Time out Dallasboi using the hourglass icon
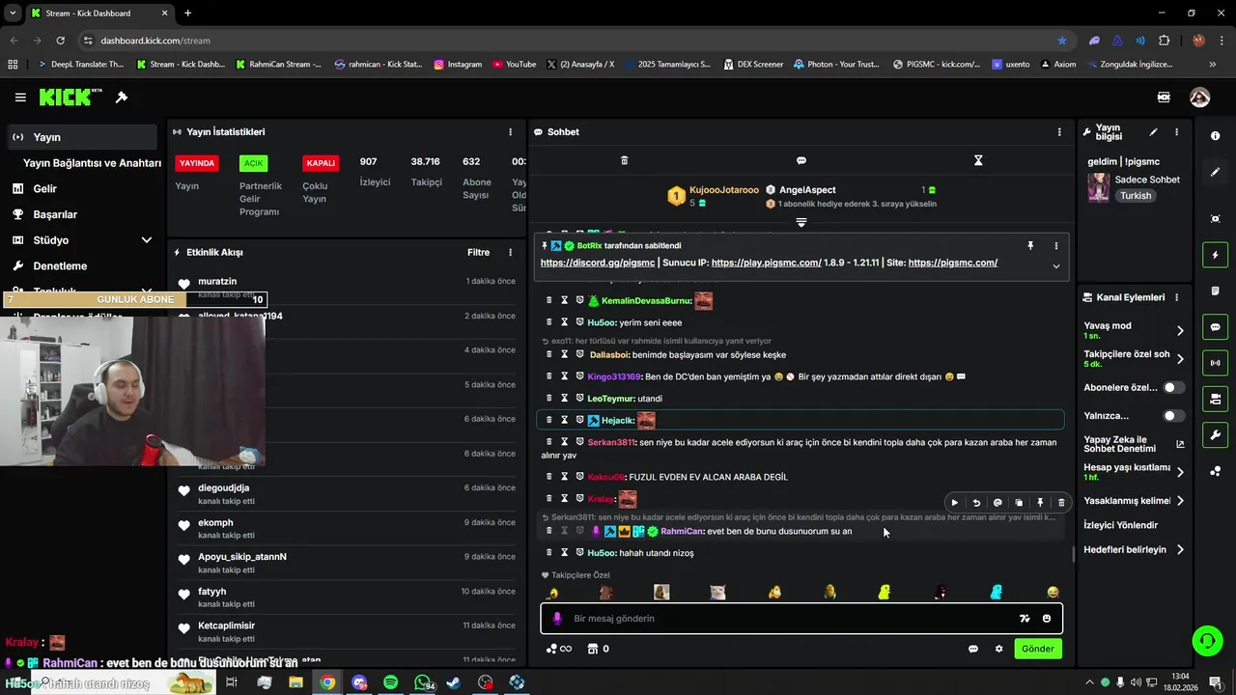Screen dimensions: 1236x695 (x=565, y=354)
